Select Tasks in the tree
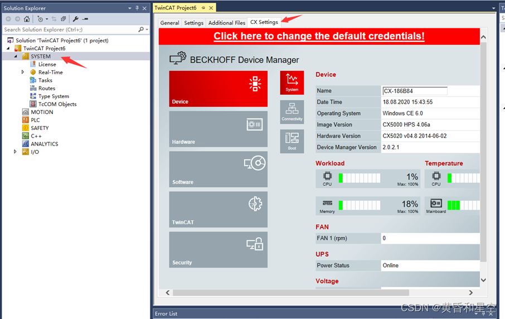 [x=45, y=80]
